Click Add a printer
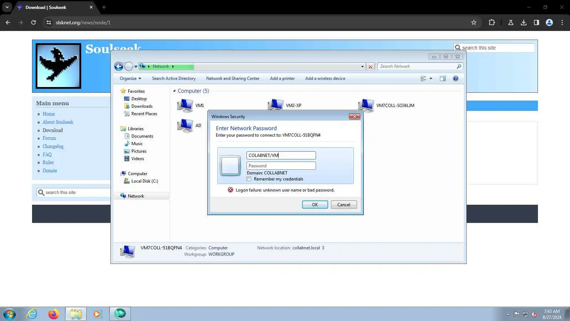570x321 pixels. [x=282, y=78]
